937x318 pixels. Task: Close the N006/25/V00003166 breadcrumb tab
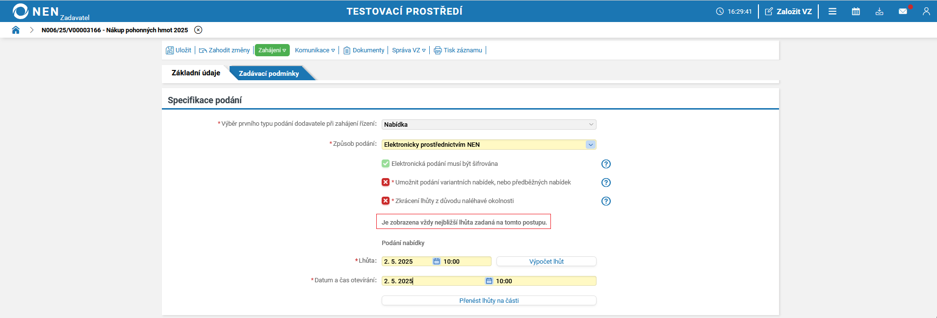[x=198, y=30]
